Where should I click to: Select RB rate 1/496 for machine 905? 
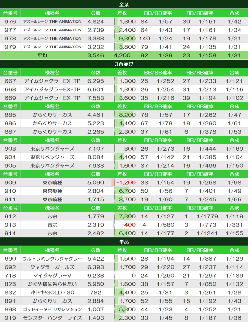click(x=207, y=166)
